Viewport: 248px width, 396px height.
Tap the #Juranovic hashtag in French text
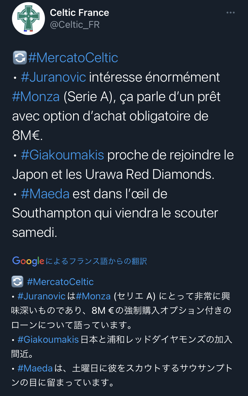pyautogui.click(x=54, y=77)
